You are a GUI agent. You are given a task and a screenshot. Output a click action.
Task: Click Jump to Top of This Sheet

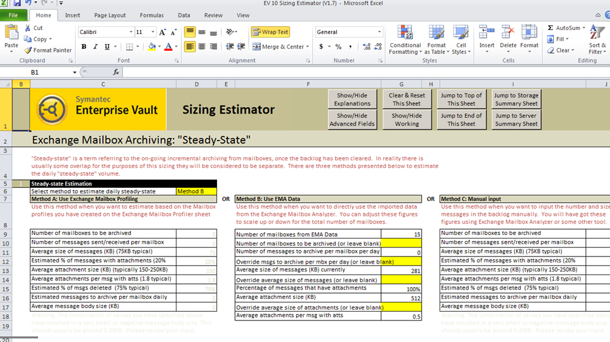[x=462, y=99]
